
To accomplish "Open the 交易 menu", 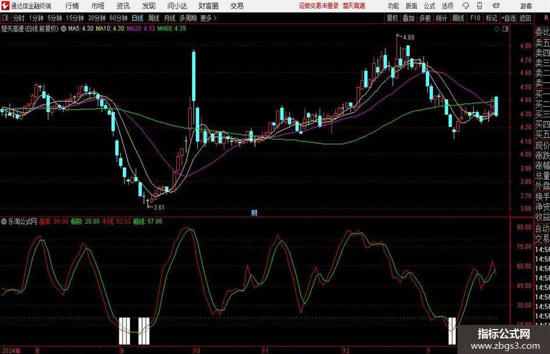I will click(x=237, y=6).
